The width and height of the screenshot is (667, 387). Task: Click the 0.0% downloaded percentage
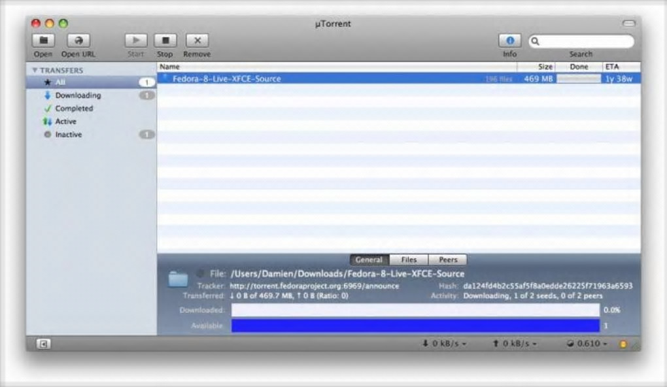pos(611,310)
